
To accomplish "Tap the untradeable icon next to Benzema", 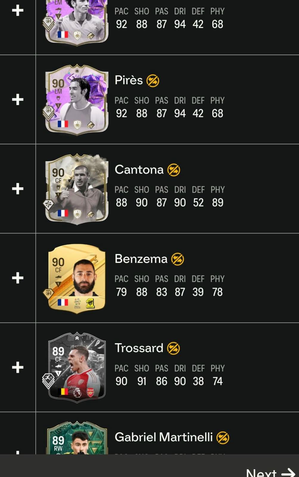I will [177, 259].
